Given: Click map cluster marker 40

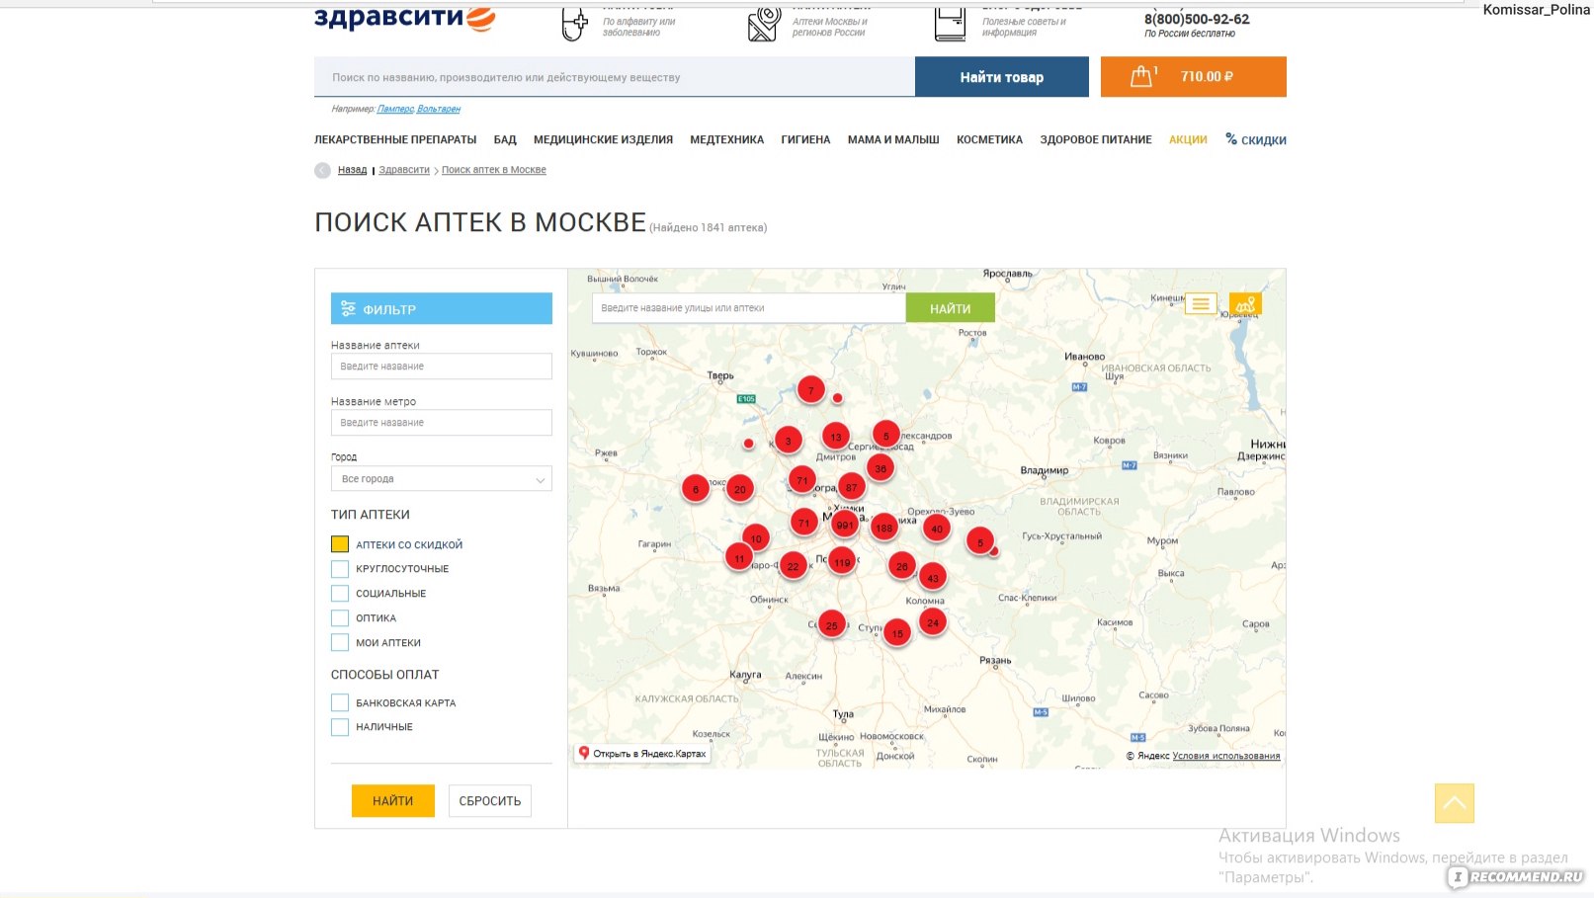Looking at the screenshot, I should [936, 529].
